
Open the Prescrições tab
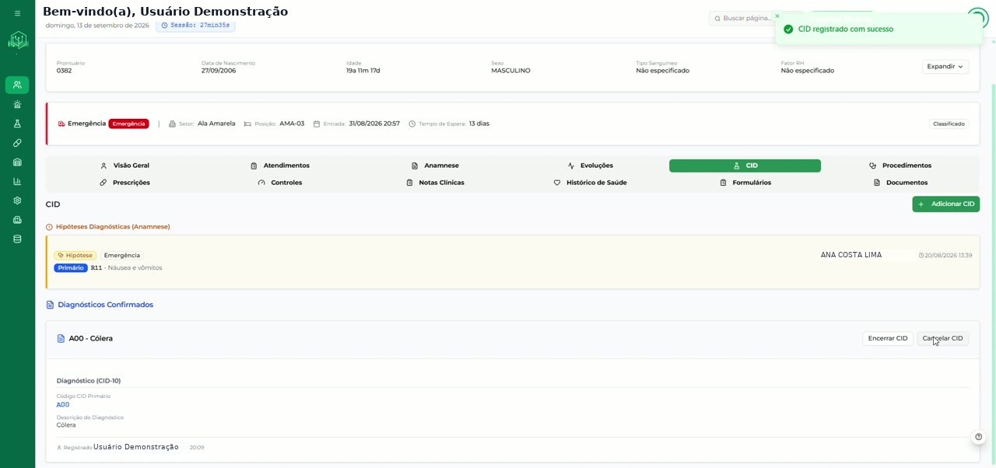click(124, 183)
